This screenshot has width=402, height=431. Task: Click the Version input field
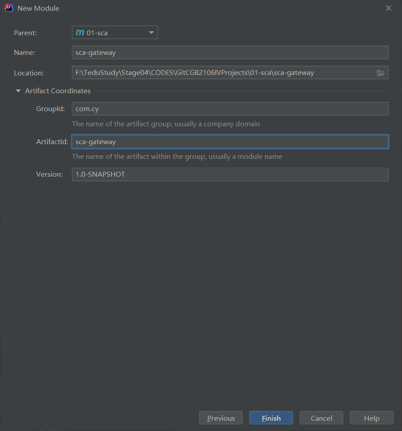pyautogui.click(x=230, y=174)
